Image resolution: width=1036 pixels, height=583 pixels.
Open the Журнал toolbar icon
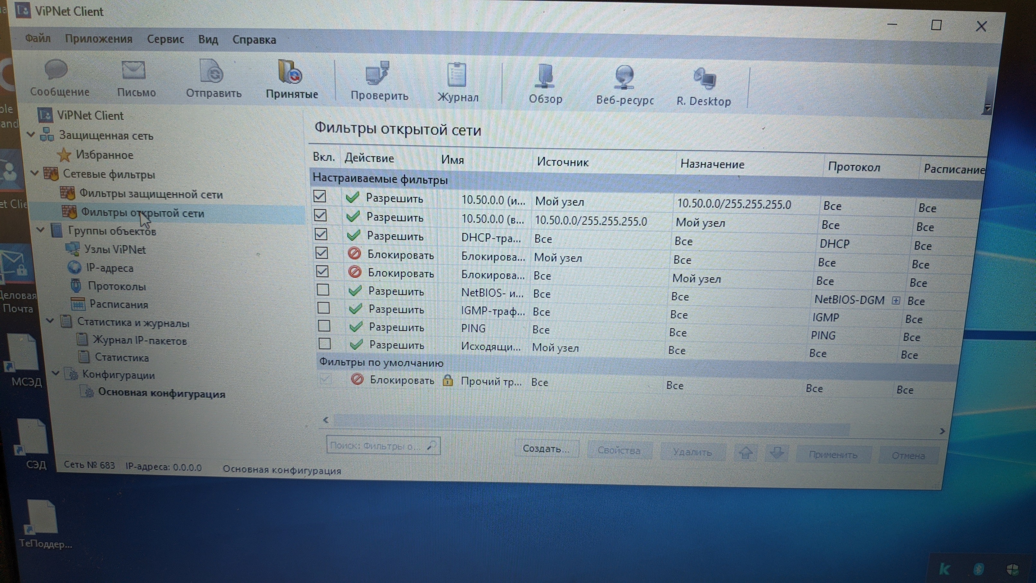[457, 75]
